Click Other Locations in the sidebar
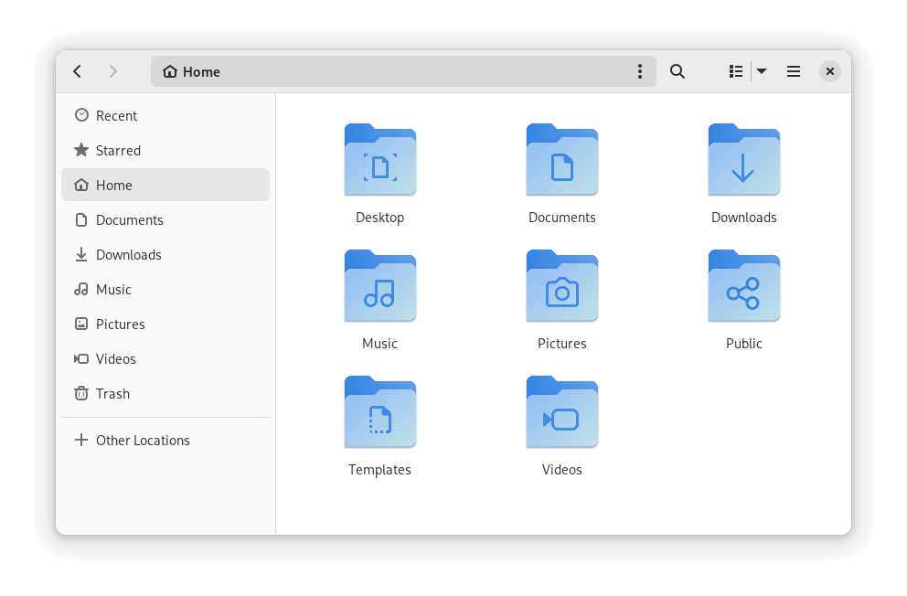The image size is (907, 596). coord(143,440)
